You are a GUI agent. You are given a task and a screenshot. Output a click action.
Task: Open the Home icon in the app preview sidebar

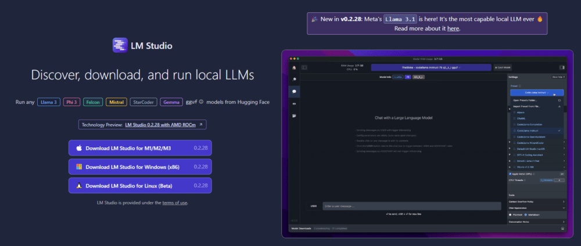294,68
